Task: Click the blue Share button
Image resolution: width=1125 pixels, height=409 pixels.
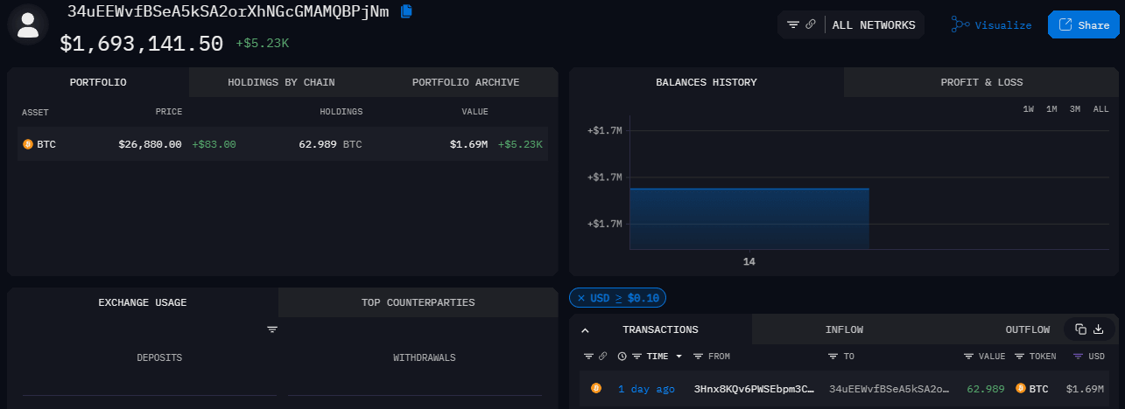Action: coord(1084,25)
